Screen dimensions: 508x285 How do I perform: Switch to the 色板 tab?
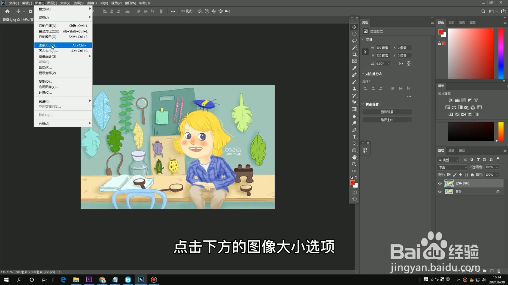click(x=451, y=22)
